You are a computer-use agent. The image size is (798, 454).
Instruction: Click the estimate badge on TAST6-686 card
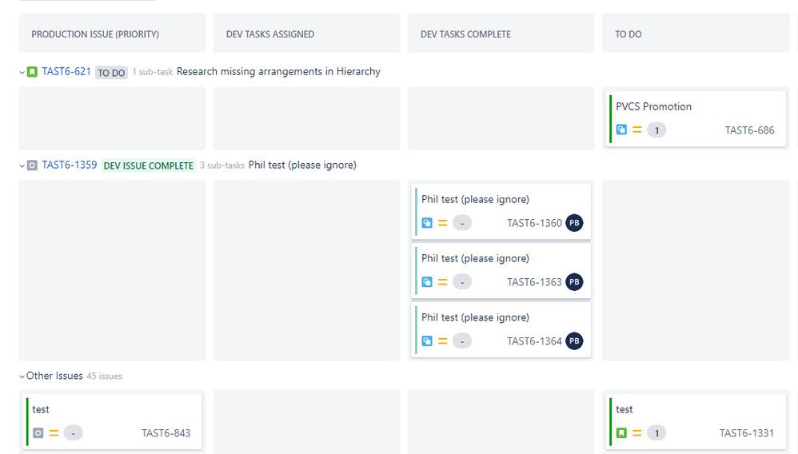coord(656,130)
